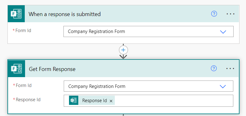
Task: Open the Get Form Response ellipsis menu
Action: tap(231, 68)
